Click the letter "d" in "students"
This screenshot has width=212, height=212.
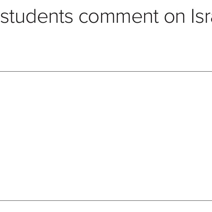[x=31, y=16]
